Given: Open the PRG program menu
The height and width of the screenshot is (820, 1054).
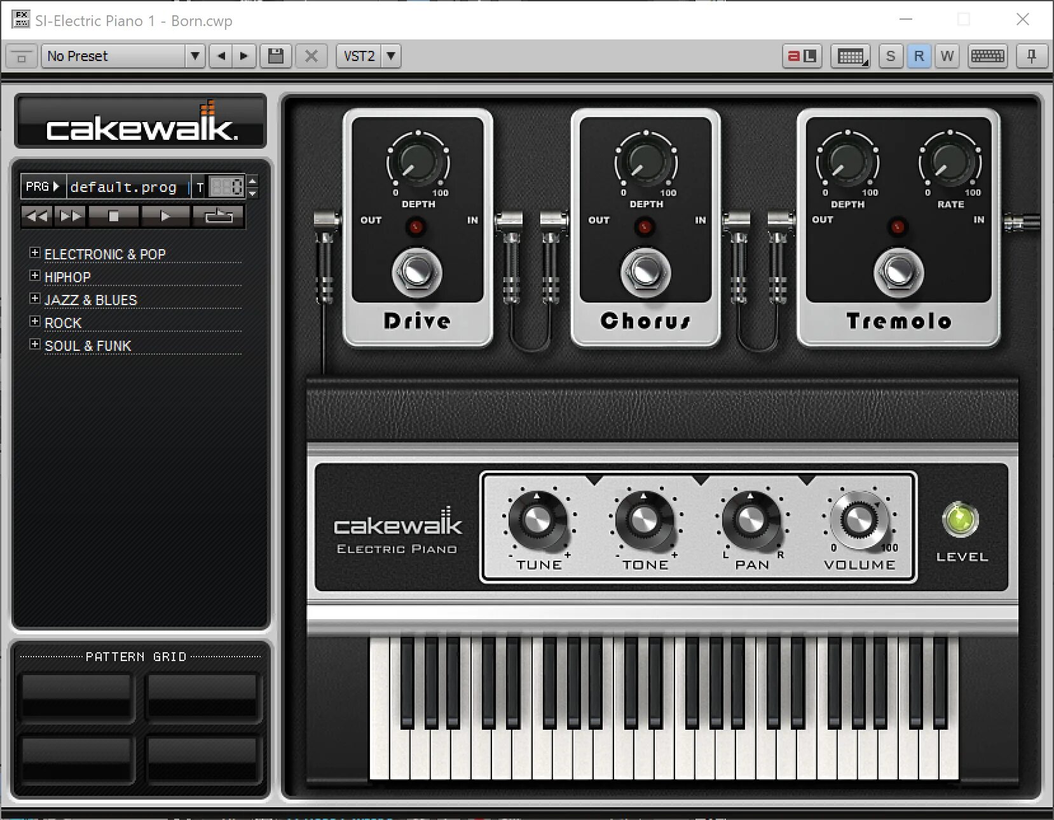Looking at the screenshot, I should tap(43, 187).
